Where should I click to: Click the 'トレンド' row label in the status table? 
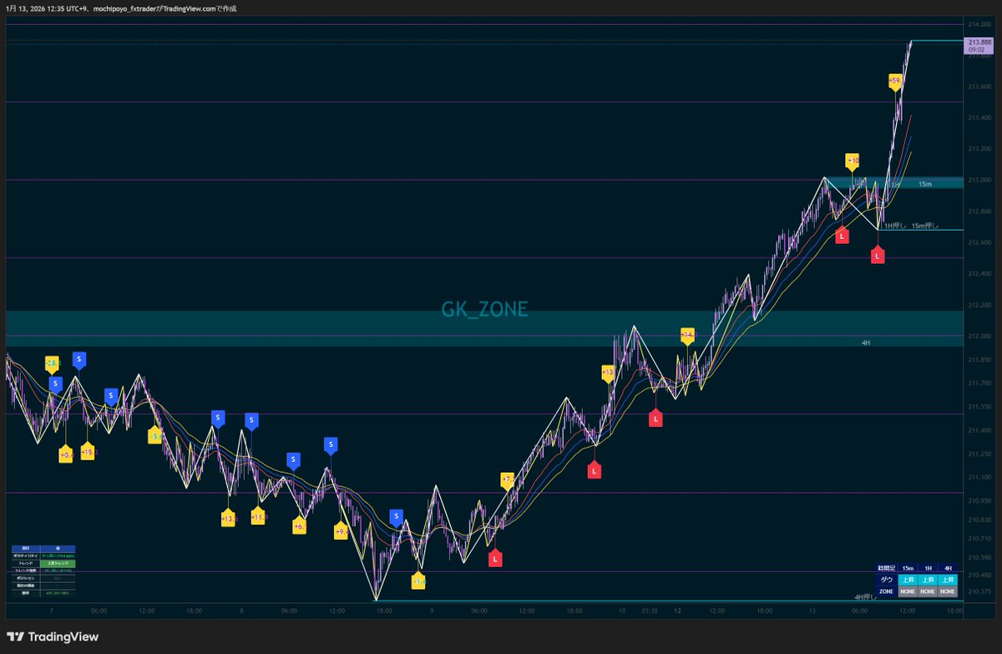coord(26,564)
